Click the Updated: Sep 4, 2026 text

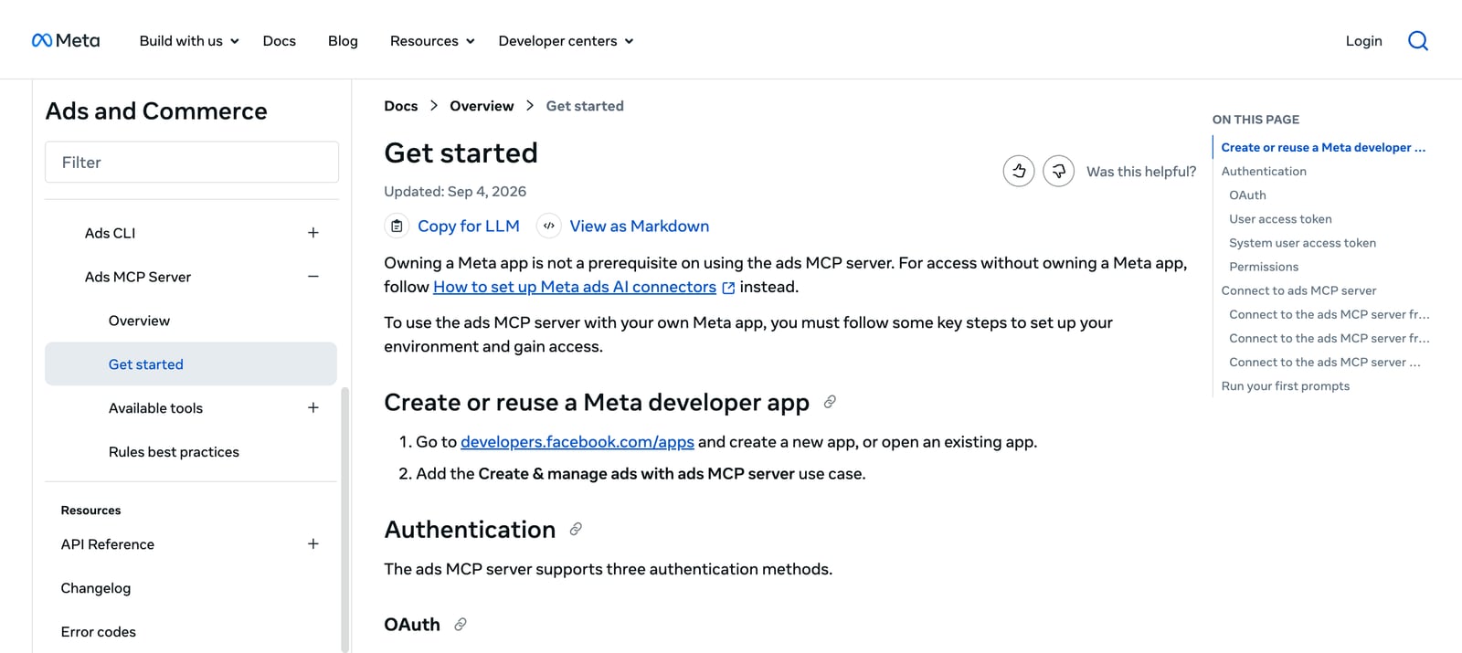click(455, 192)
